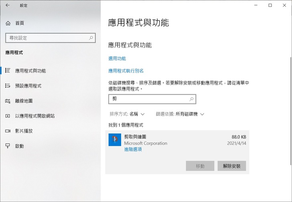Click the 預設應用程式 sidebar icon
The height and width of the screenshot is (202, 292).
click(x=8, y=86)
